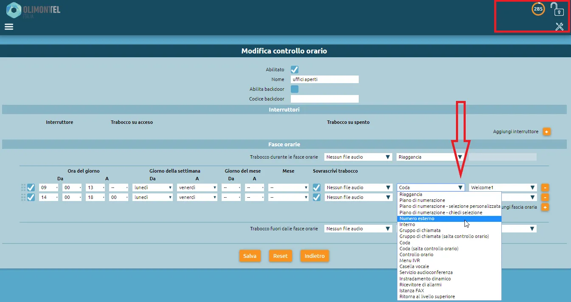Open the Riaggancia overflow action dropdown
The image size is (571, 302).
tap(430, 157)
